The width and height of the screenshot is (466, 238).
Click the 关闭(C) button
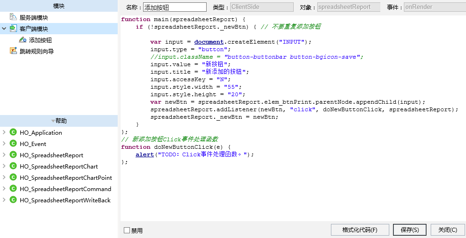pos(448,230)
